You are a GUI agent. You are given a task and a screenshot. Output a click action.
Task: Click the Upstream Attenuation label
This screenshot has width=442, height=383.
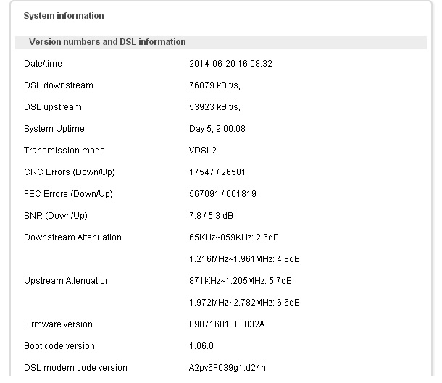click(67, 281)
